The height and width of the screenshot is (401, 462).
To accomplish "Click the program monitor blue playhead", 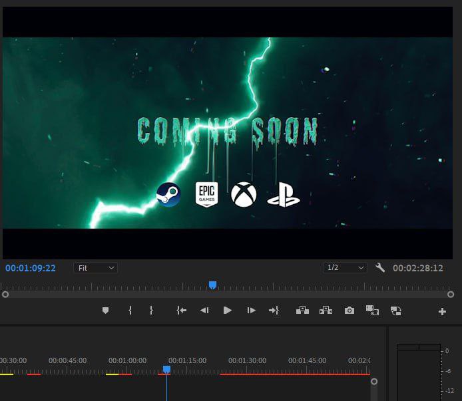I will pos(213,285).
